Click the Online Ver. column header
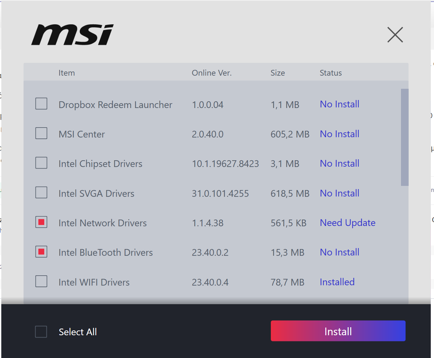 212,73
